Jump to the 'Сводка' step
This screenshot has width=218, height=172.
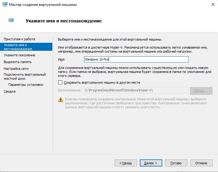click(x=10, y=91)
